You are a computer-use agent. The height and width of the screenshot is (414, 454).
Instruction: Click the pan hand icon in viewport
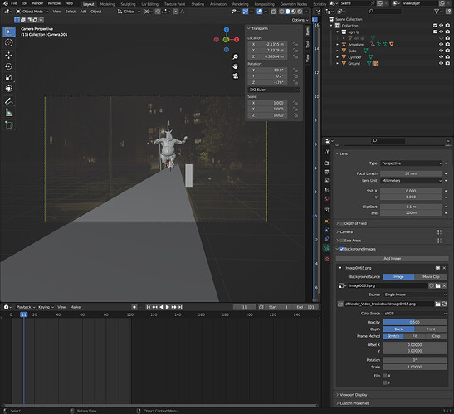point(236,66)
